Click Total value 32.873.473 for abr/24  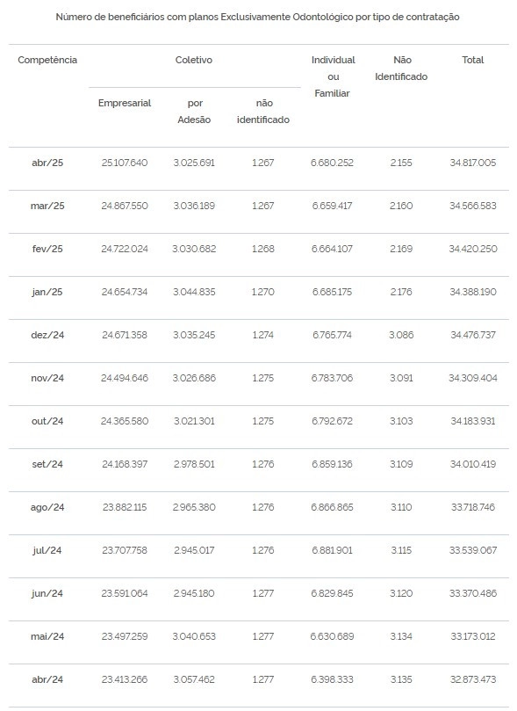click(x=472, y=679)
